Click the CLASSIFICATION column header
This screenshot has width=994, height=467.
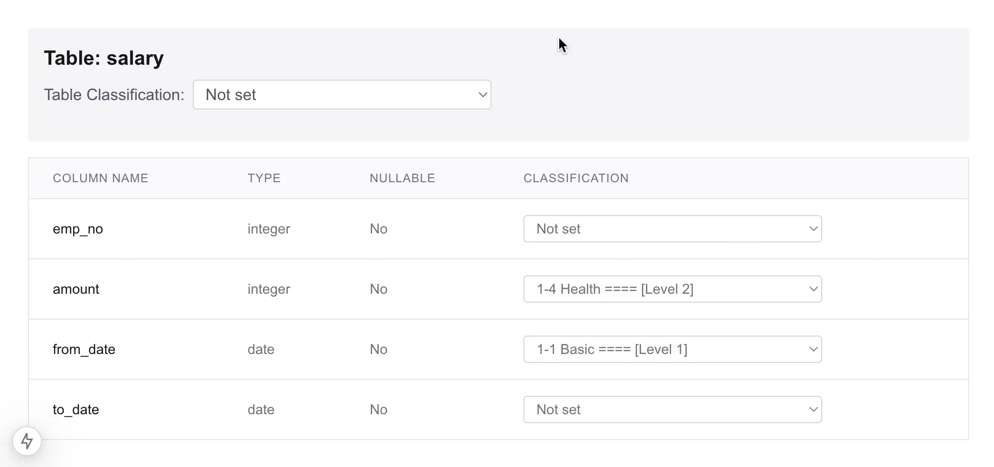pyautogui.click(x=576, y=178)
